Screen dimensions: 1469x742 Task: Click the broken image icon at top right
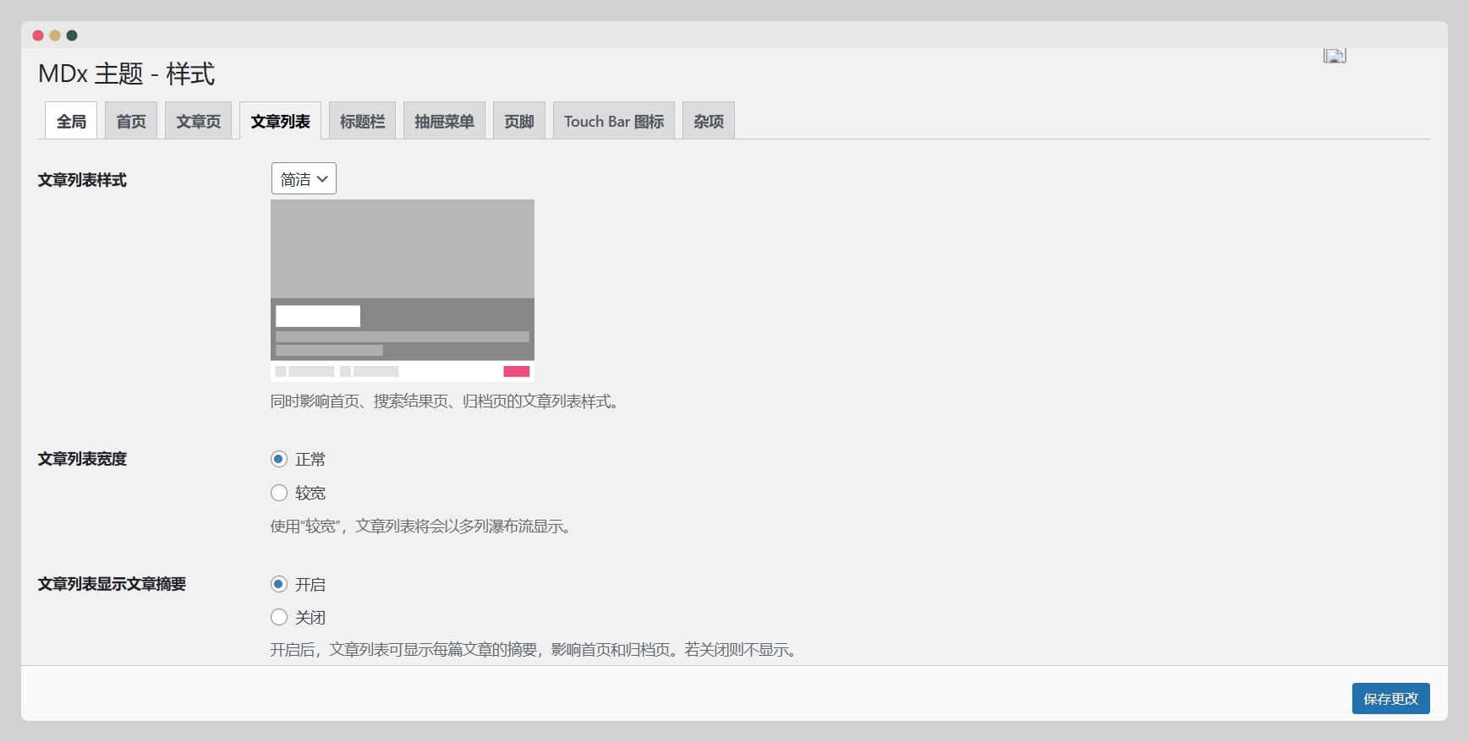tap(1335, 56)
